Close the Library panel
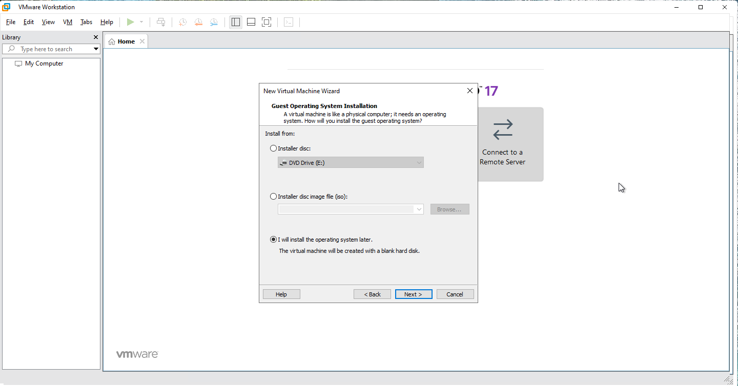738x386 pixels. coord(95,37)
